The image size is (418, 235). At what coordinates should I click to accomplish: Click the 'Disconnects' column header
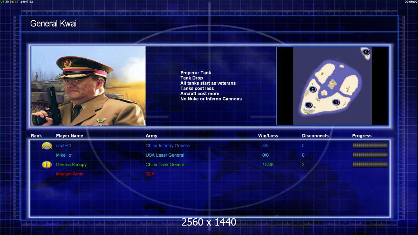click(315, 136)
